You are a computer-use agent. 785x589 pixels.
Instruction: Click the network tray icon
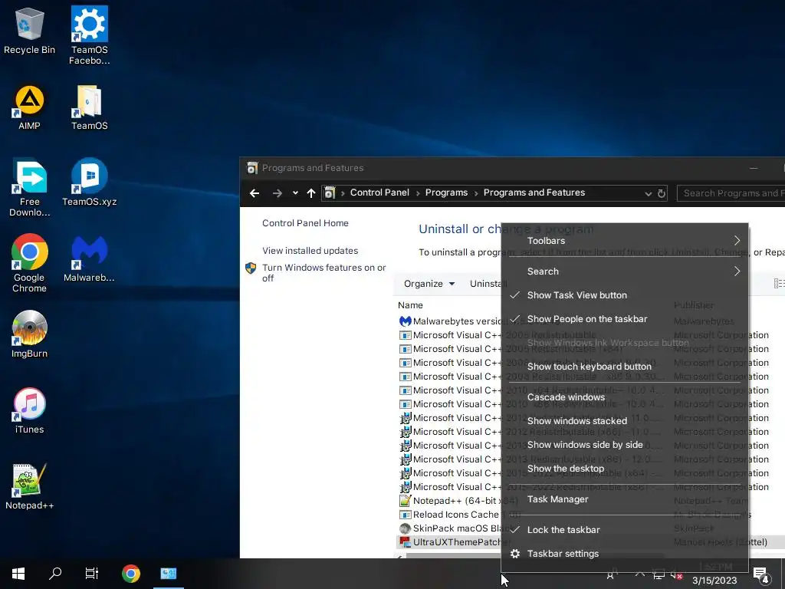[x=659, y=575]
